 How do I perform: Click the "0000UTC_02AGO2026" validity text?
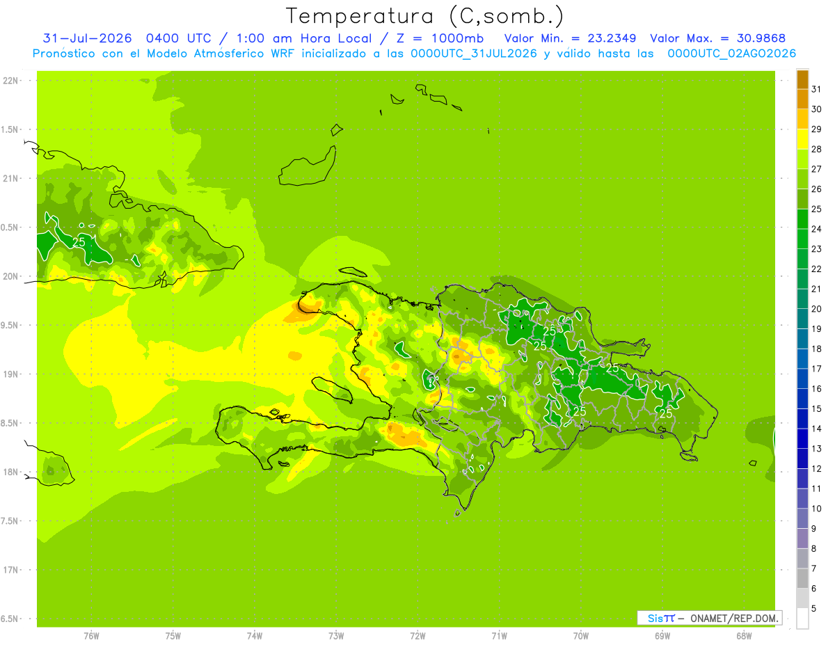(x=732, y=54)
